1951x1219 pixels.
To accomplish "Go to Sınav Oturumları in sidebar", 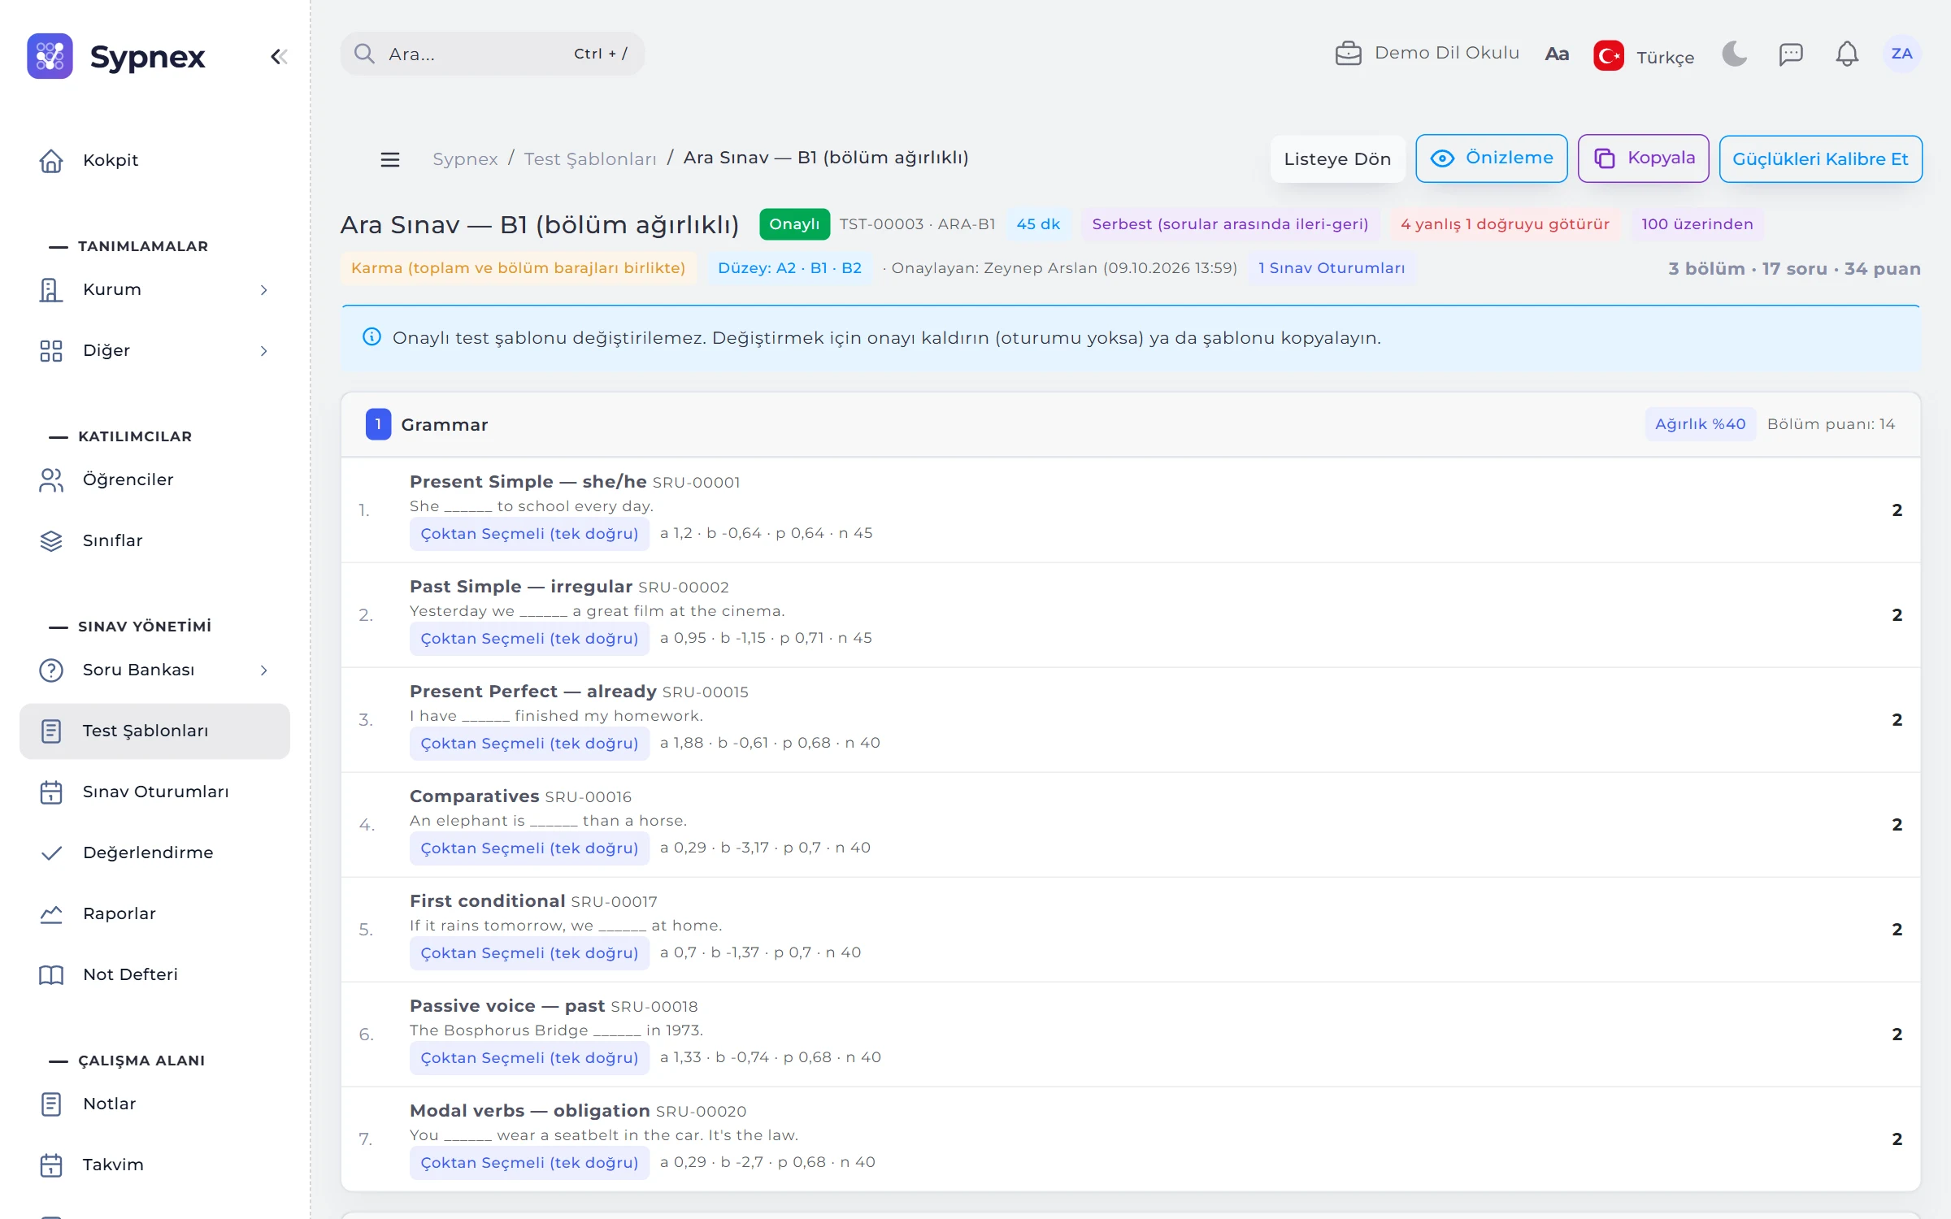I will pyautogui.click(x=154, y=792).
